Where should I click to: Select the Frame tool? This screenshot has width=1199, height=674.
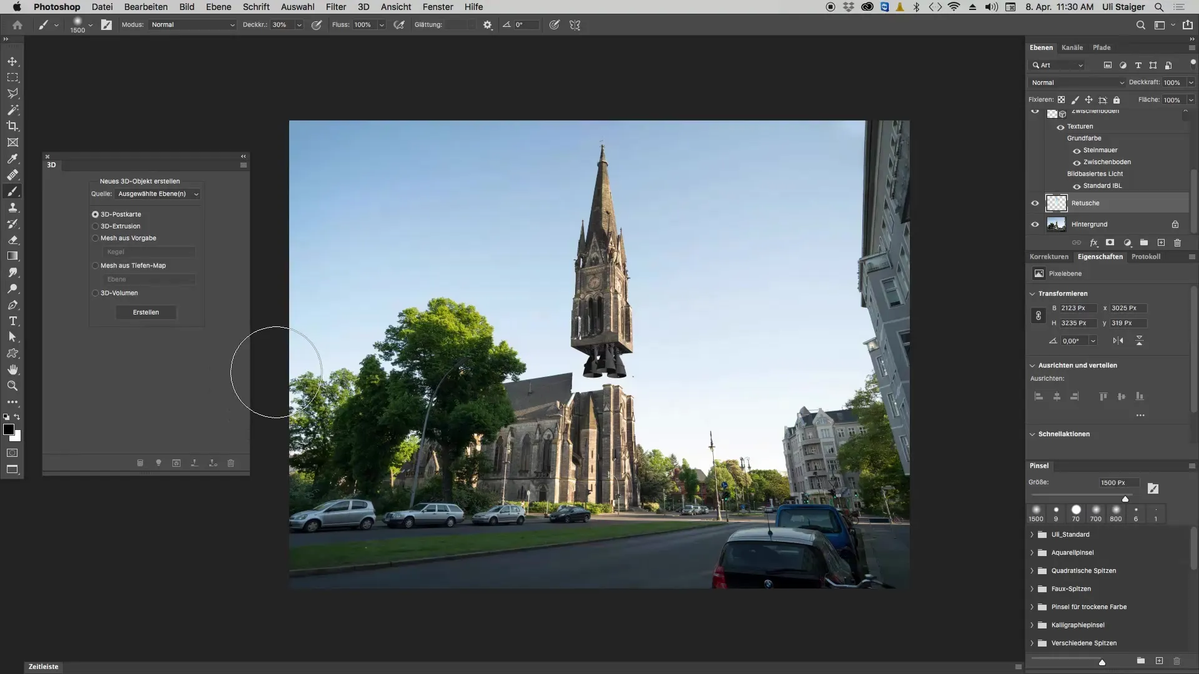[12, 142]
